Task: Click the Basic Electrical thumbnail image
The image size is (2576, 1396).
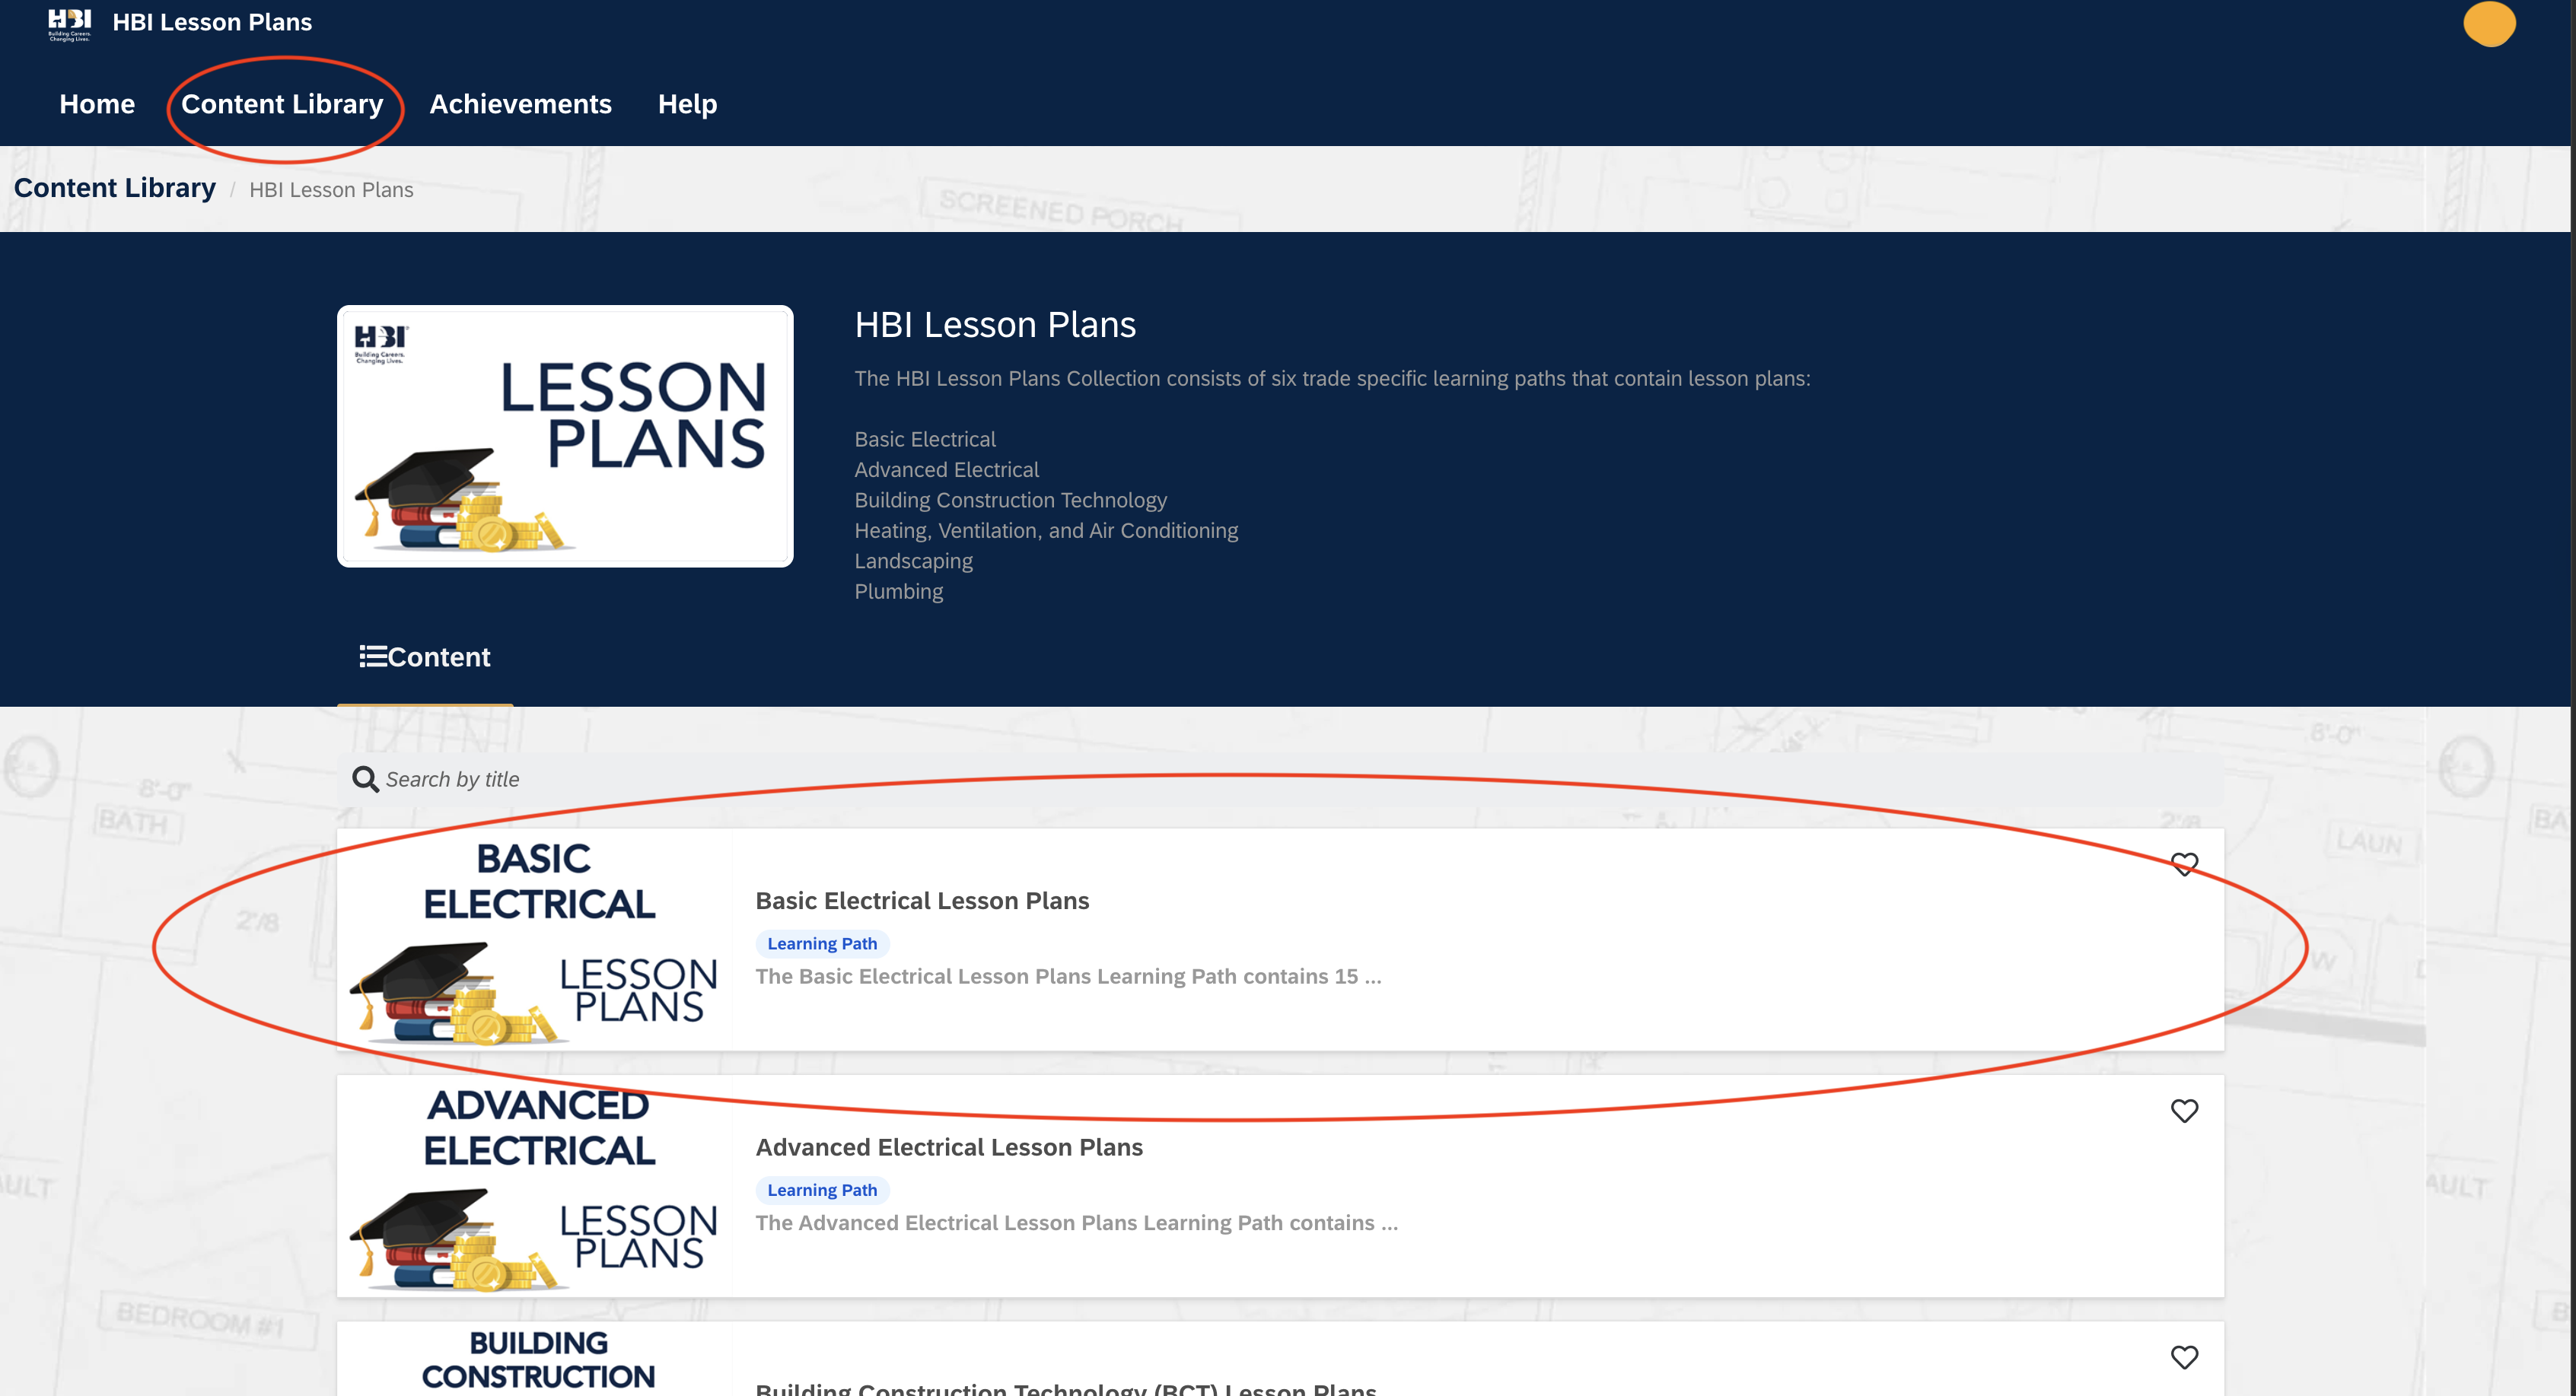Action: click(x=535, y=940)
